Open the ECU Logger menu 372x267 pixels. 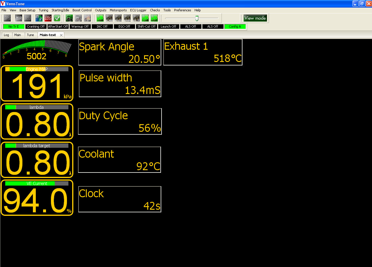click(x=138, y=10)
